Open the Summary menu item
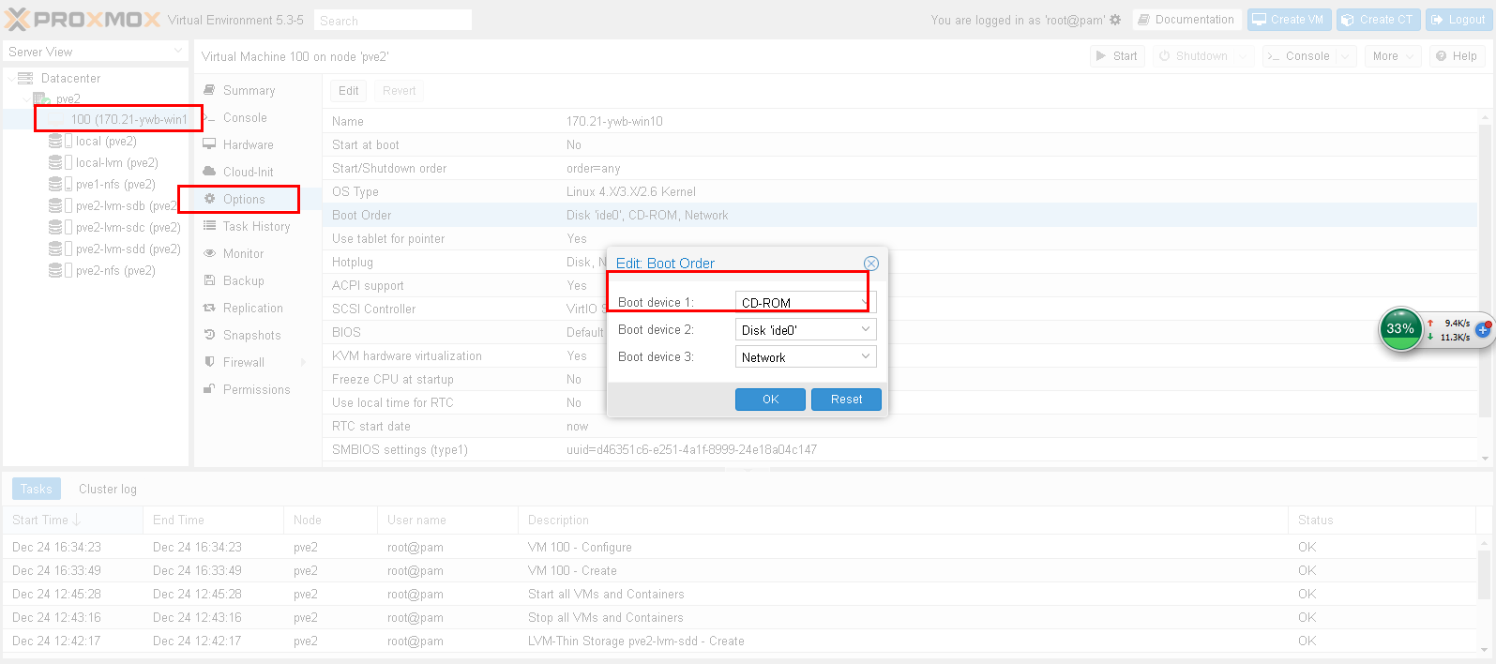The height and width of the screenshot is (664, 1496). click(249, 91)
